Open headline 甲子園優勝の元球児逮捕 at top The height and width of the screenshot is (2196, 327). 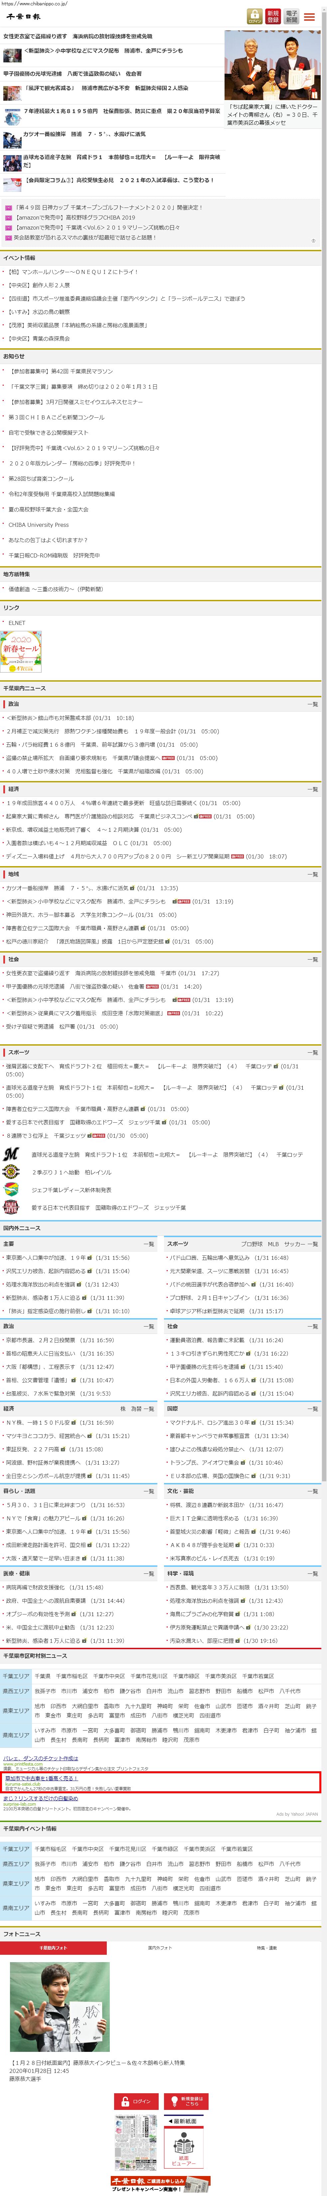[x=73, y=73]
